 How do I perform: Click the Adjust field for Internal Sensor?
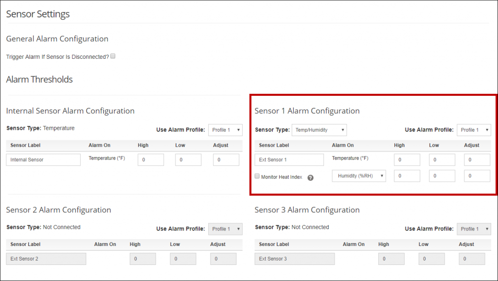coord(226,159)
